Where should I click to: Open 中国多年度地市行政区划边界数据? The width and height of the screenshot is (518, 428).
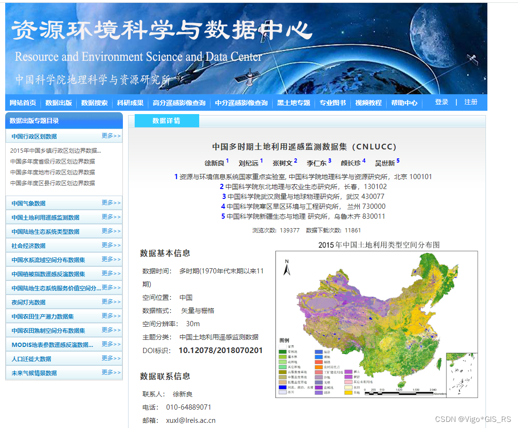[x=53, y=173]
